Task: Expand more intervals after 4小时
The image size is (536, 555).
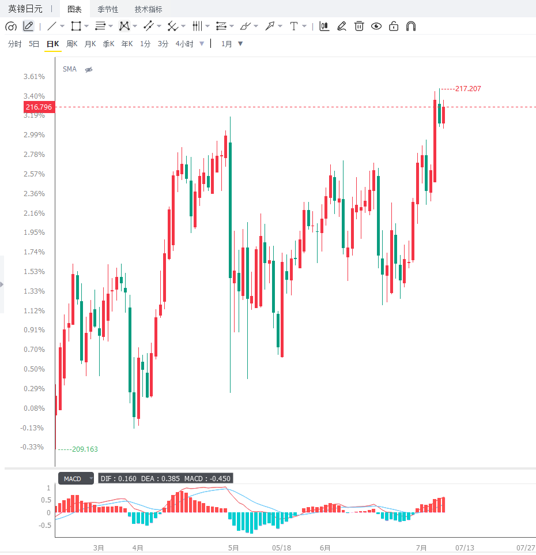Action: click(x=202, y=44)
